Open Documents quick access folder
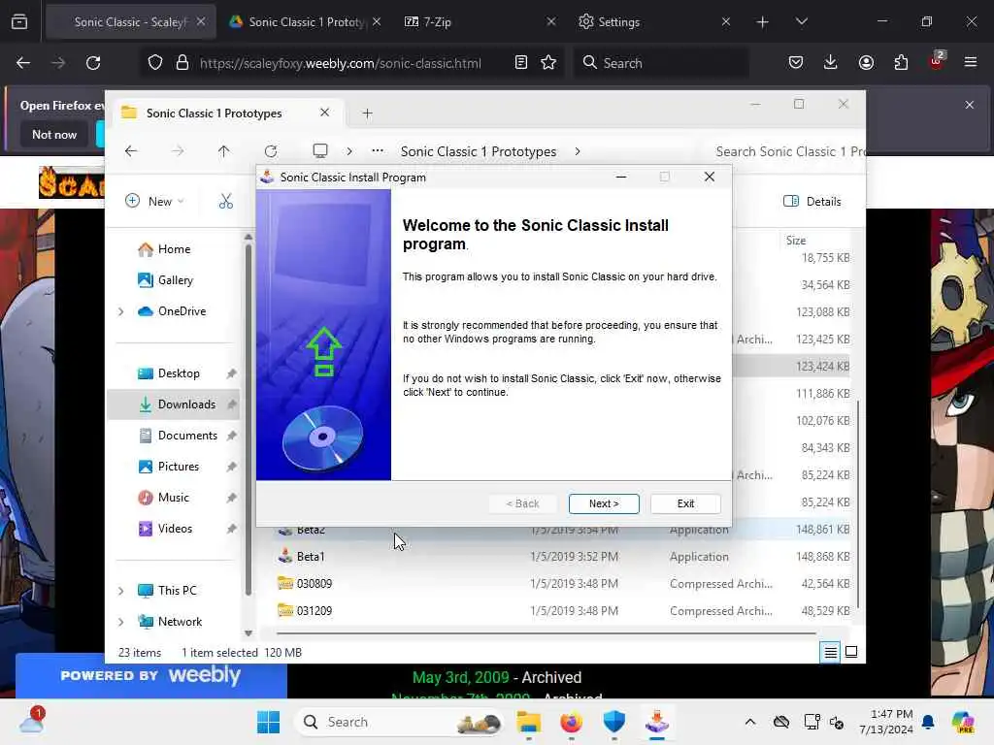 (x=187, y=436)
